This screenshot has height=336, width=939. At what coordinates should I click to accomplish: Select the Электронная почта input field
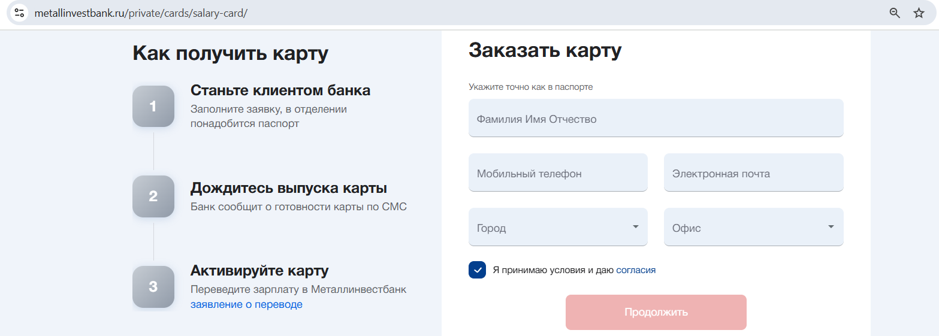click(753, 173)
